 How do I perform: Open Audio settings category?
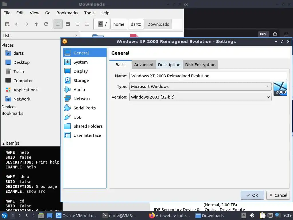click(x=85, y=90)
